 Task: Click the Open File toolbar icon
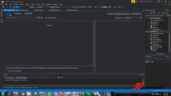pos(14,7)
